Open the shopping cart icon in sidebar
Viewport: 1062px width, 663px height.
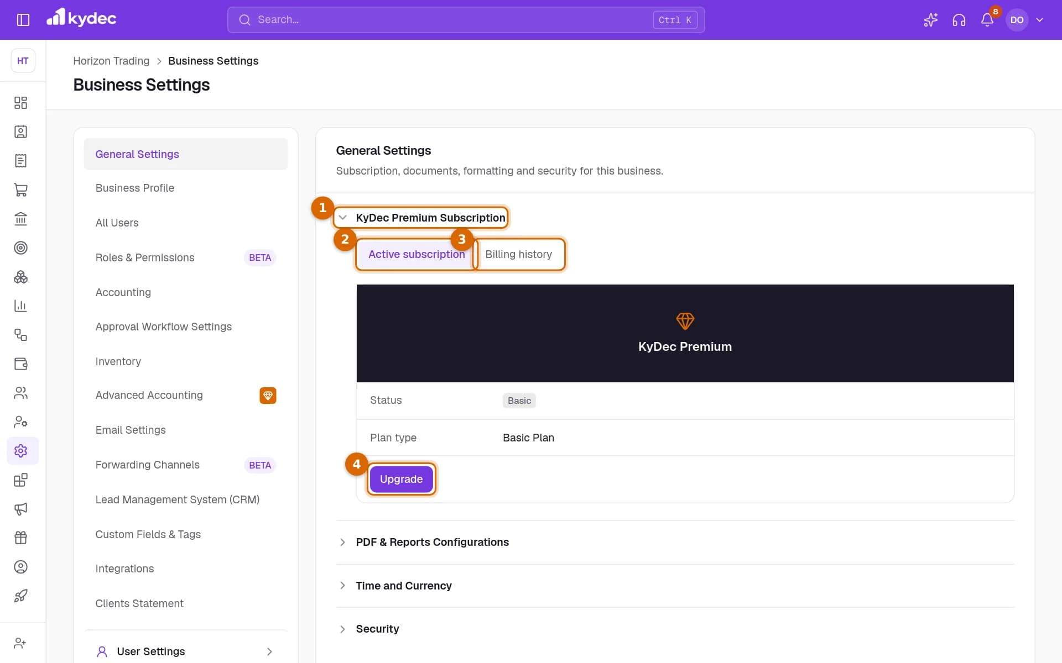20,190
